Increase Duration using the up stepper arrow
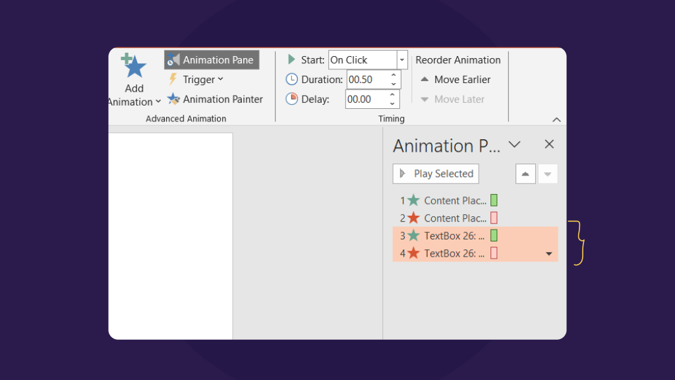This screenshot has width=675, height=380. tap(394, 75)
